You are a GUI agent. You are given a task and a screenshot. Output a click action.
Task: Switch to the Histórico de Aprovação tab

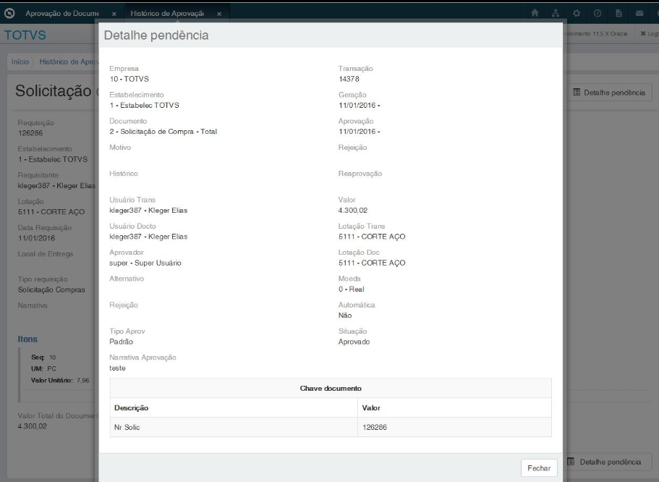[x=167, y=14]
